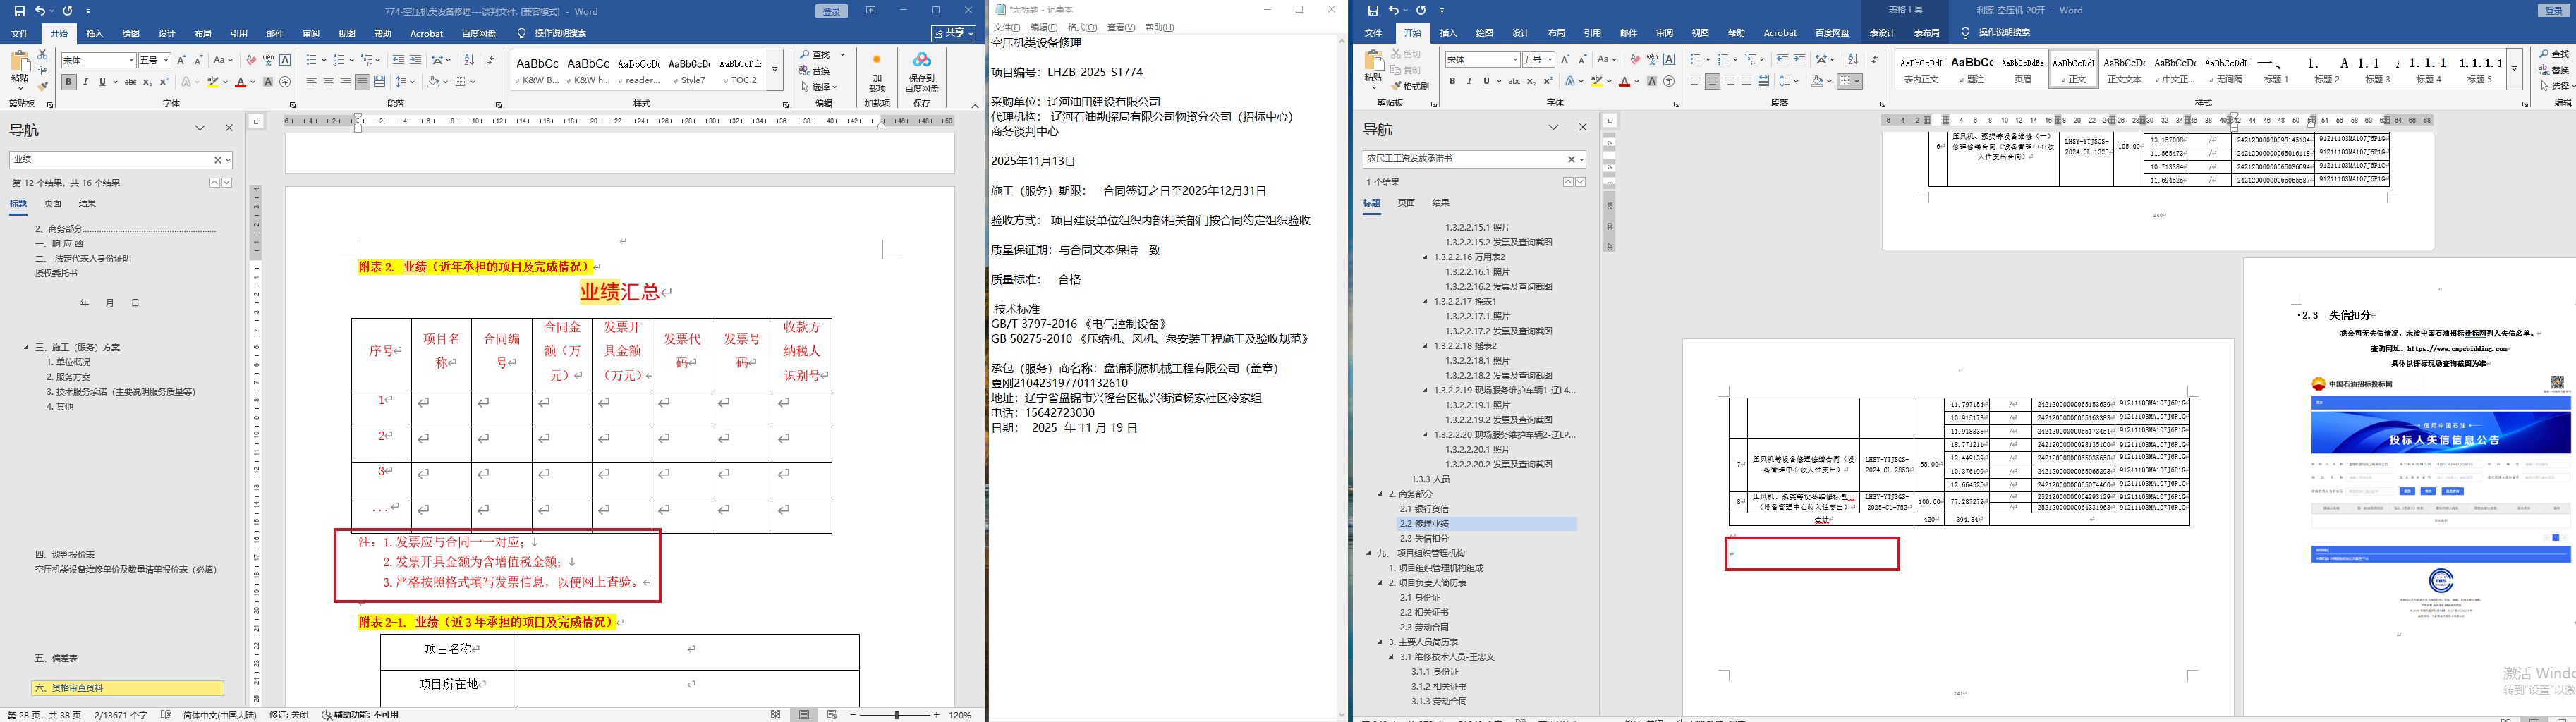This screenshot has height=722, width=2576.
Task: Pick the Format Painter brush in the left Word ribbon
Action: click(x=42, y=86)
